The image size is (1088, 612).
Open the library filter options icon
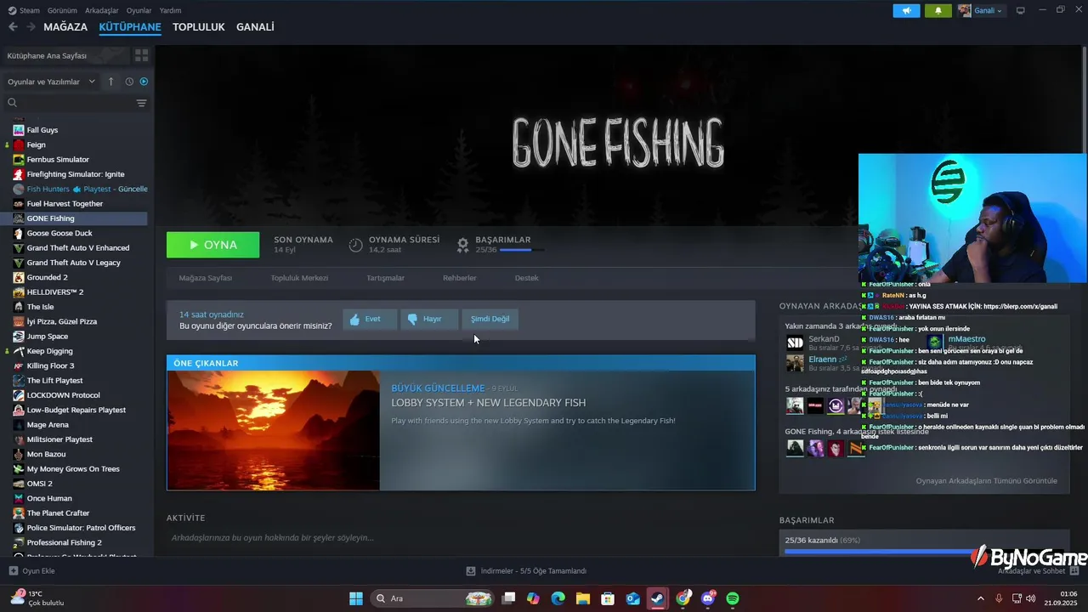141,103
